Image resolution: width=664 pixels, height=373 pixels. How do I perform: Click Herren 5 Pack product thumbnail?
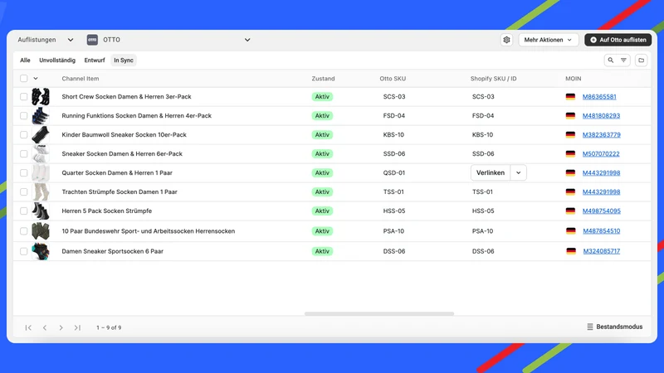(40, 211)
